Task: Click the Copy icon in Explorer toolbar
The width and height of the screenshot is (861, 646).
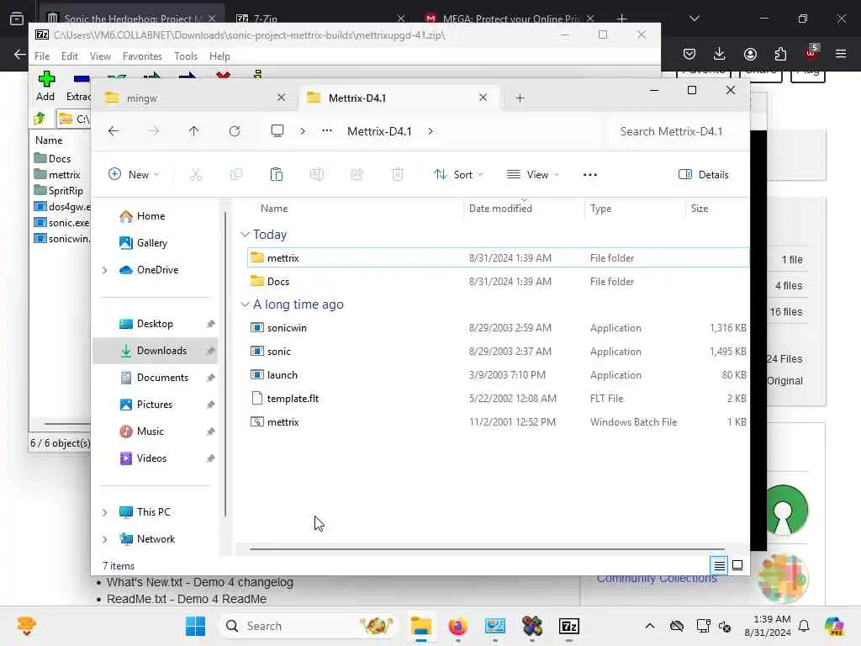Action: (236, 175)
